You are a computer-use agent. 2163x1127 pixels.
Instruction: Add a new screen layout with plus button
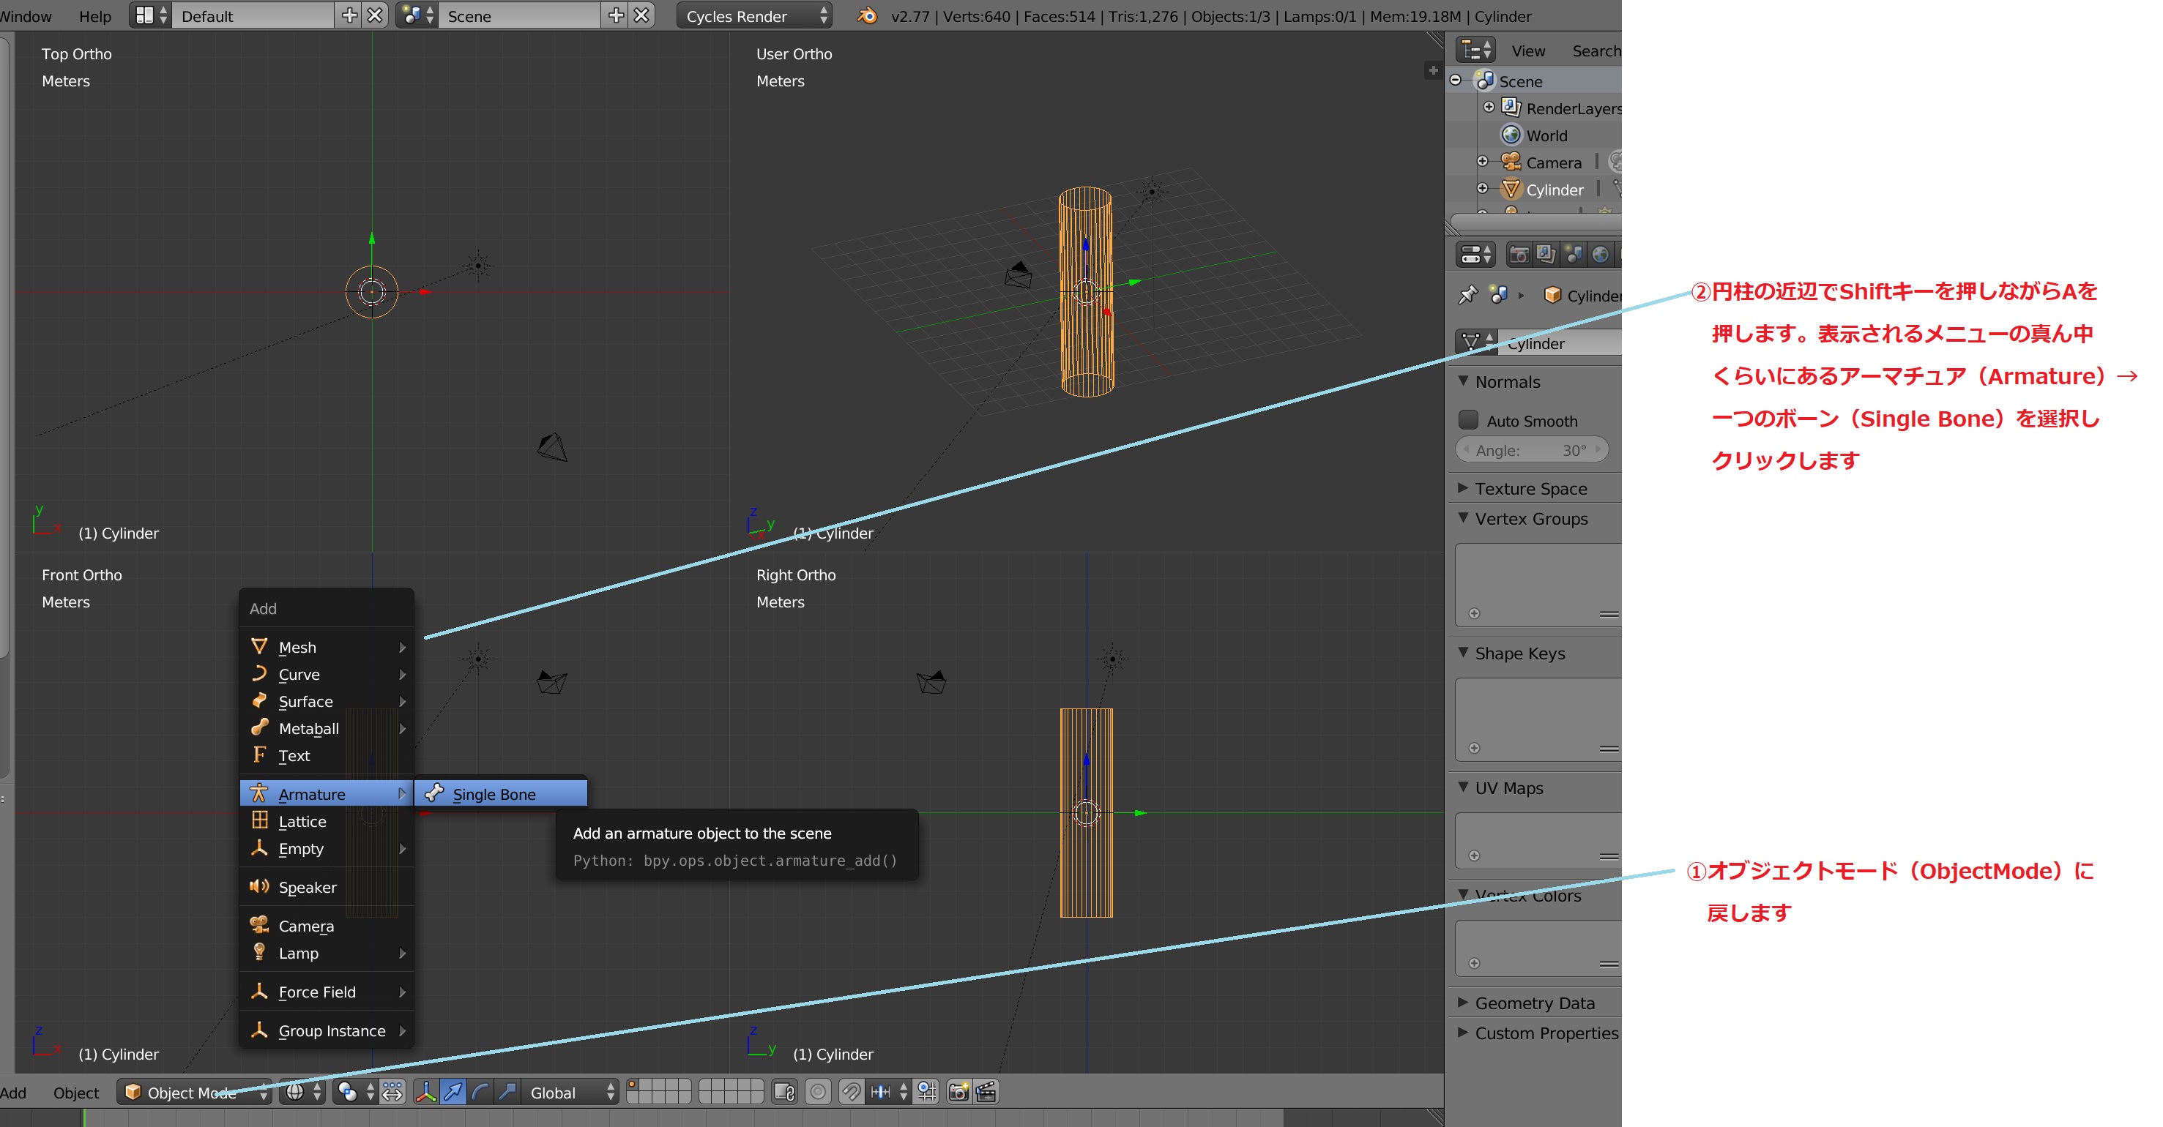click(x=349, y=16)
